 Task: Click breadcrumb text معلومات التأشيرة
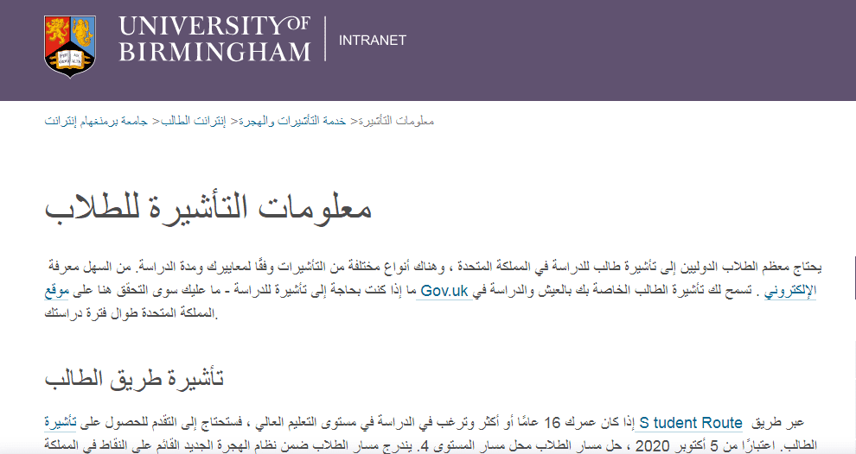pyautogui.click(x=396, y=121)
